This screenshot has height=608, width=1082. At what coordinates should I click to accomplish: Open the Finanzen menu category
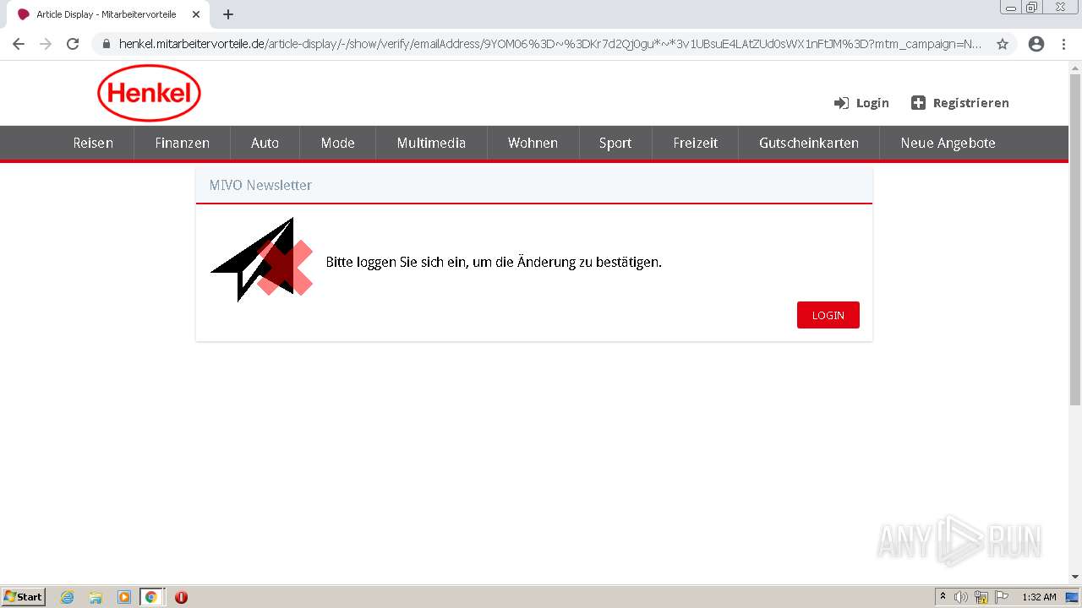point(182,143)
